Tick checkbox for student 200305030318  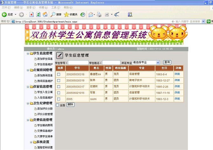click(59, 74)
